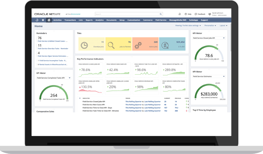Open the Reports menu
Screen dimensions: 263x154
(x=89, y=20)
